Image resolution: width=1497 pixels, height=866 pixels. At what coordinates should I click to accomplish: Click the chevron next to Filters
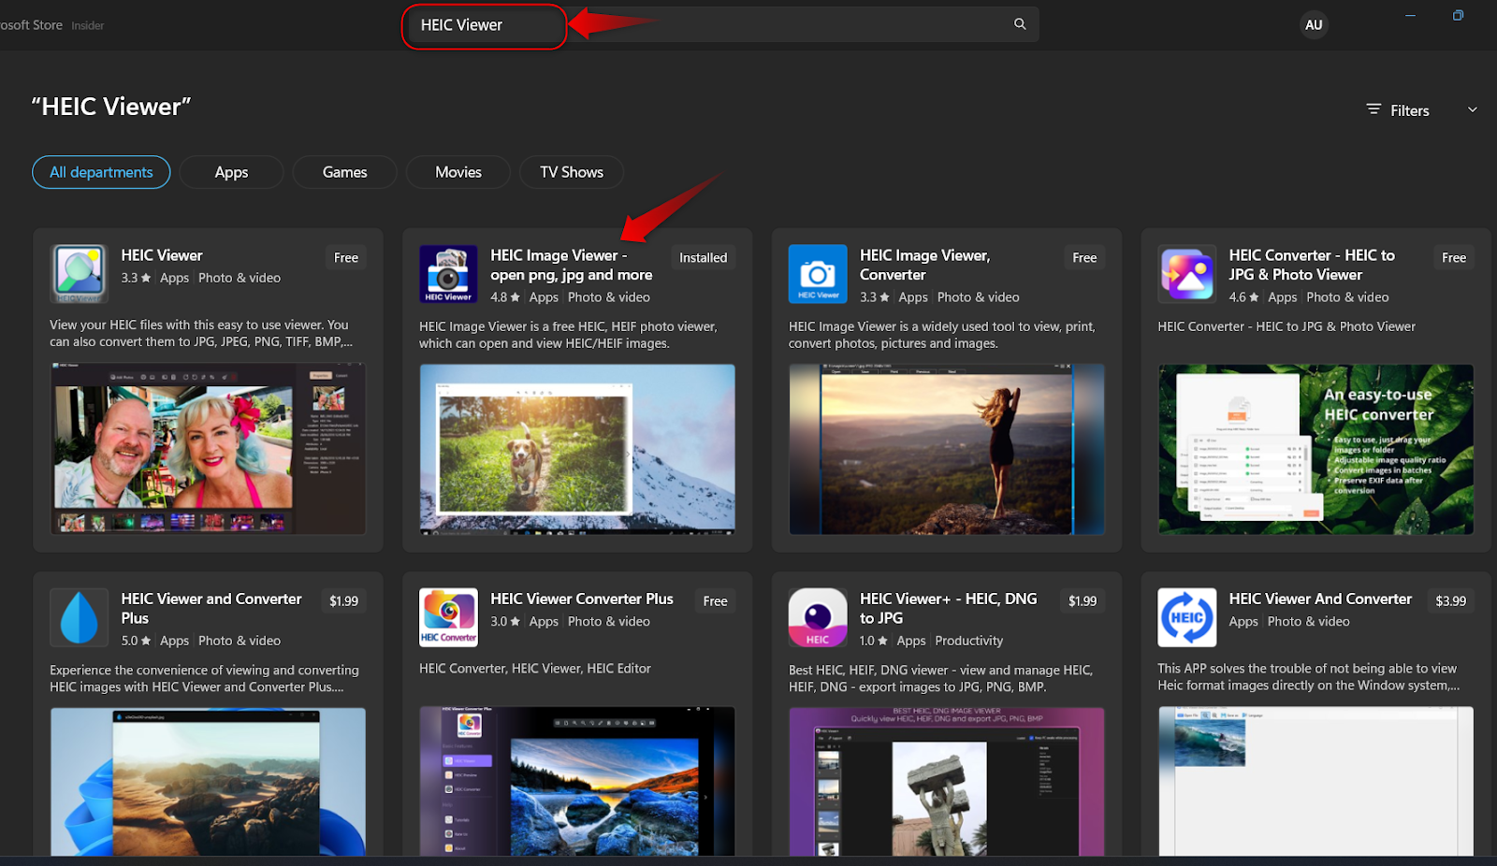pyautogui.click(x=1472, y=110)
